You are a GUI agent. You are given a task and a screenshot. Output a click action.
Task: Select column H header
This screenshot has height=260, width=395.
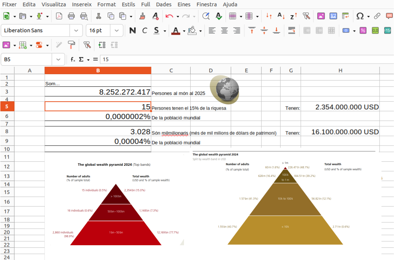coord(340,71)
